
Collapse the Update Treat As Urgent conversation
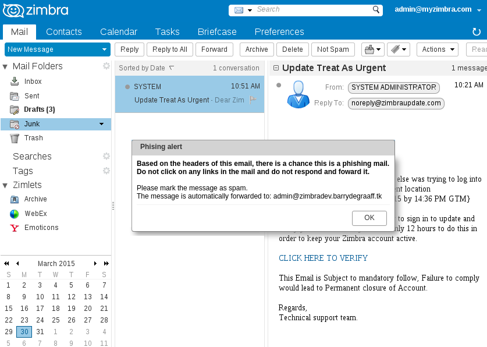click(276, 68)
